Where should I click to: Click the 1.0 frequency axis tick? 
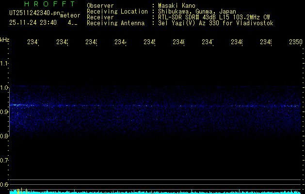click(4, 88)
